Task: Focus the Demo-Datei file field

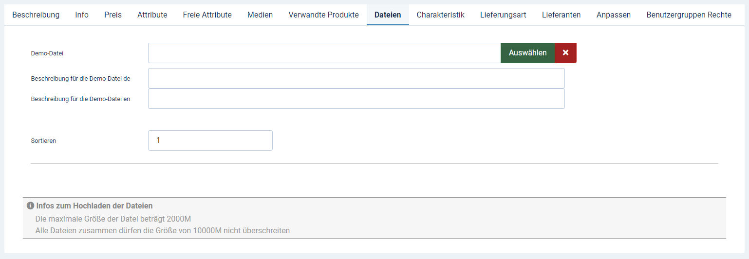Action: tap(324, 53)
